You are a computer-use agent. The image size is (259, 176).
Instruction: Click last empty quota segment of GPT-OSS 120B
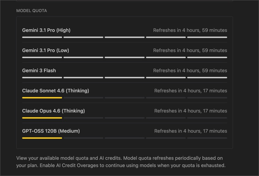[x=207, y=138]
